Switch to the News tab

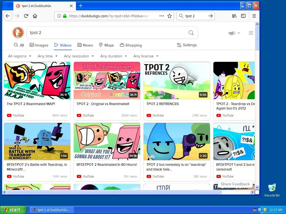85,45
